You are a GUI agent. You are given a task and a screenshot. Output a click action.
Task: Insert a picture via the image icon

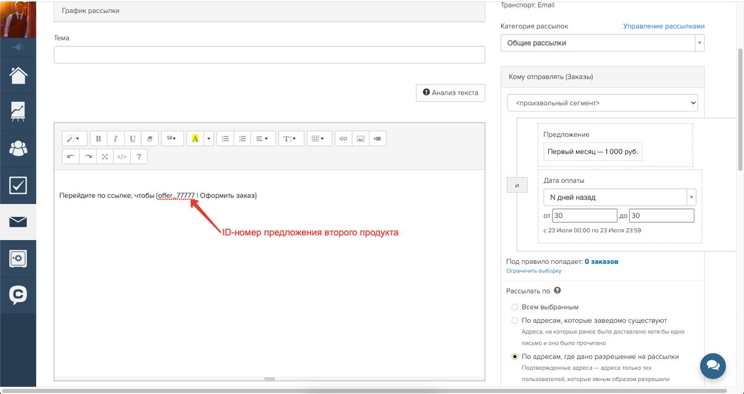coord(360,139)
